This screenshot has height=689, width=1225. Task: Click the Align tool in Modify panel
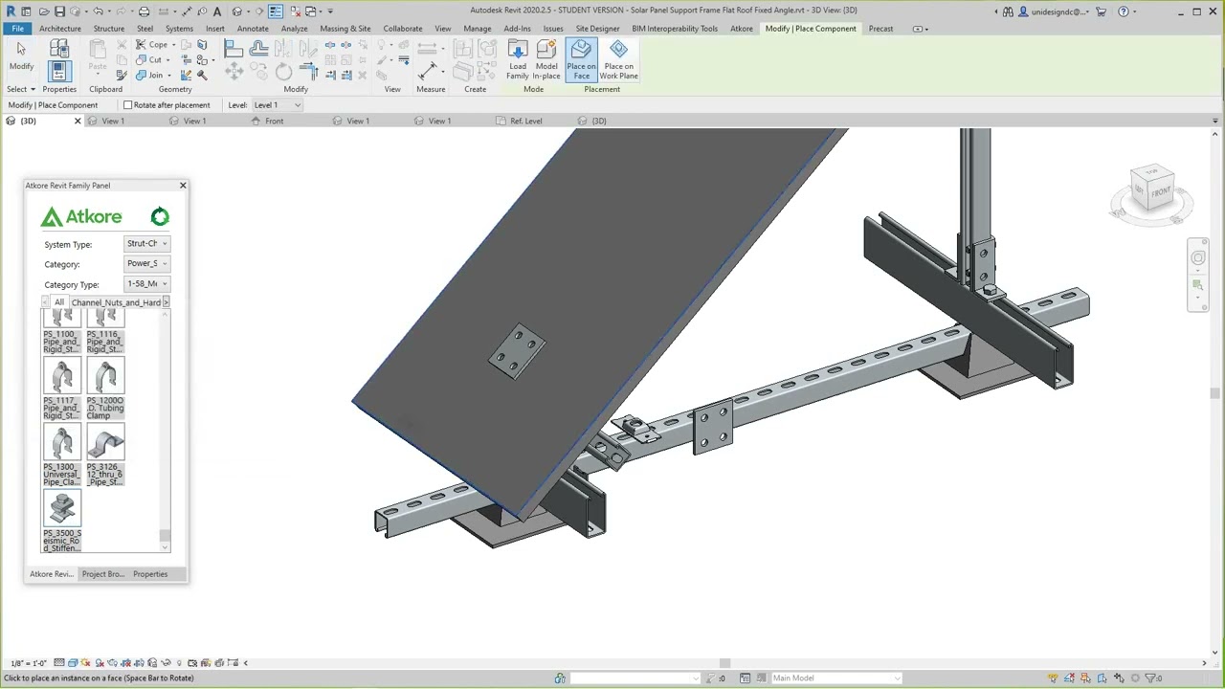[234, 50]
